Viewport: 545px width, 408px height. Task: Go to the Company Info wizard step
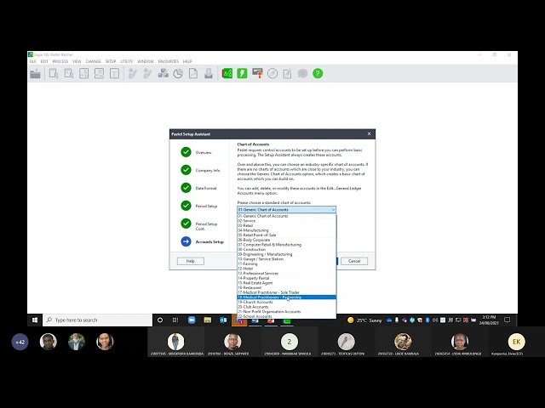(x=200, y=170)
